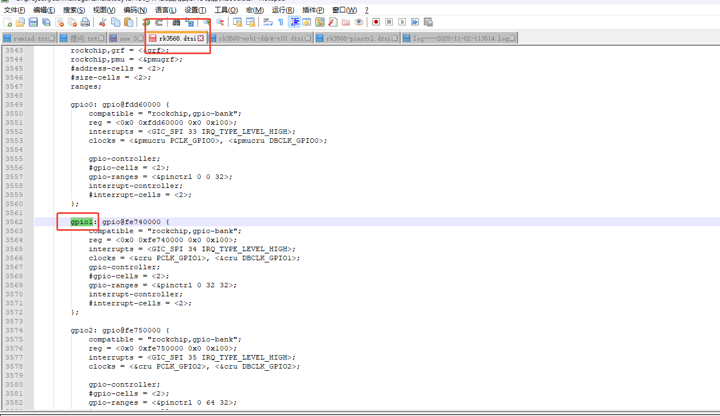The width and height of the screenshot is (720, 416).
Task: Click the Copy toolbar icon
Action: point(115,22)
